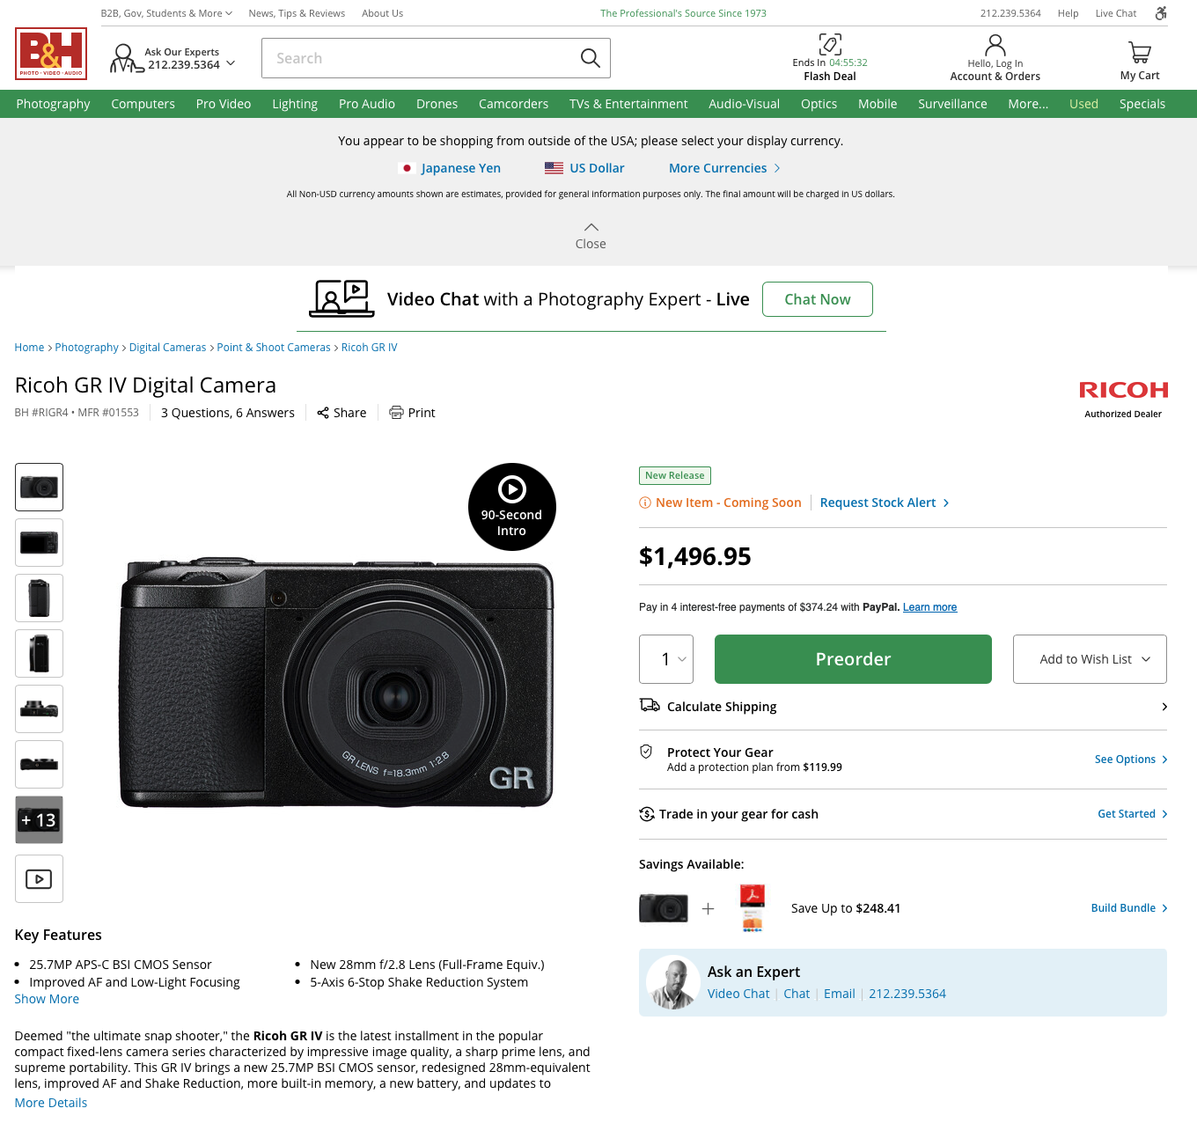Expand the Calculate Shipping section
The image size is (1197, 1145).
902,707
